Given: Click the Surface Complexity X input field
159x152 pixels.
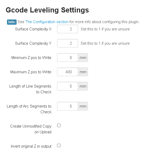Looking at the screenshot, I should coord(67,29).
